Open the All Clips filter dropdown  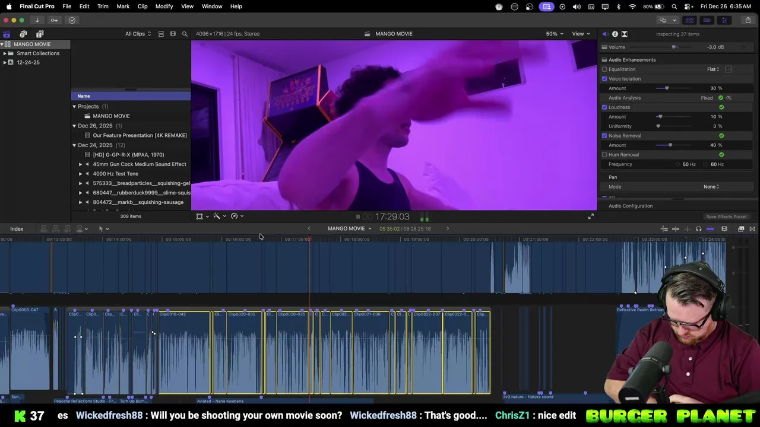pyautogui.click(x=138, y=34)
